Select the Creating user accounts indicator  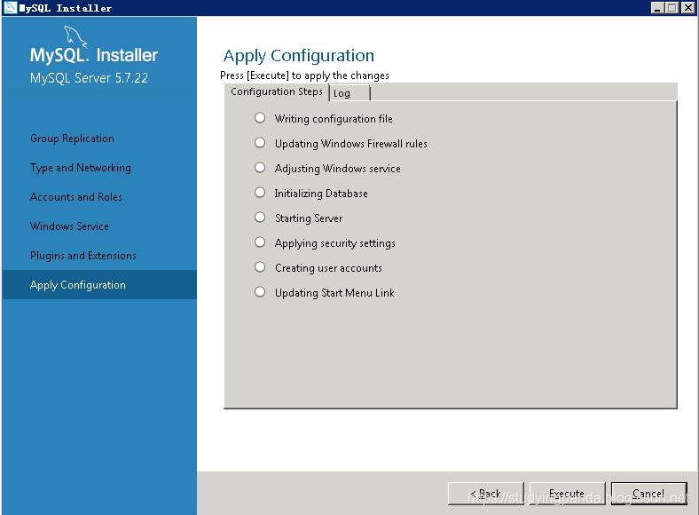coord(260,267)
